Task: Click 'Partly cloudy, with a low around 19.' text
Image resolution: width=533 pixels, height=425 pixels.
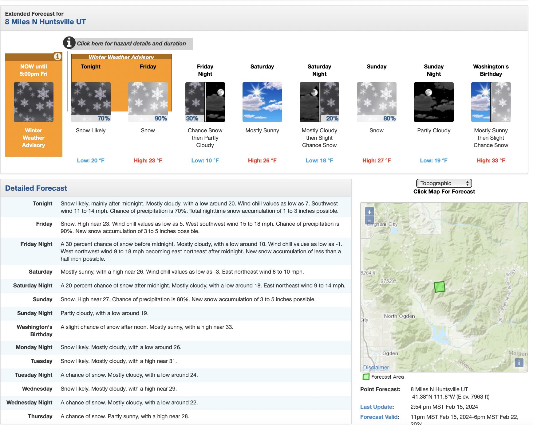Action: click(105, 313)
